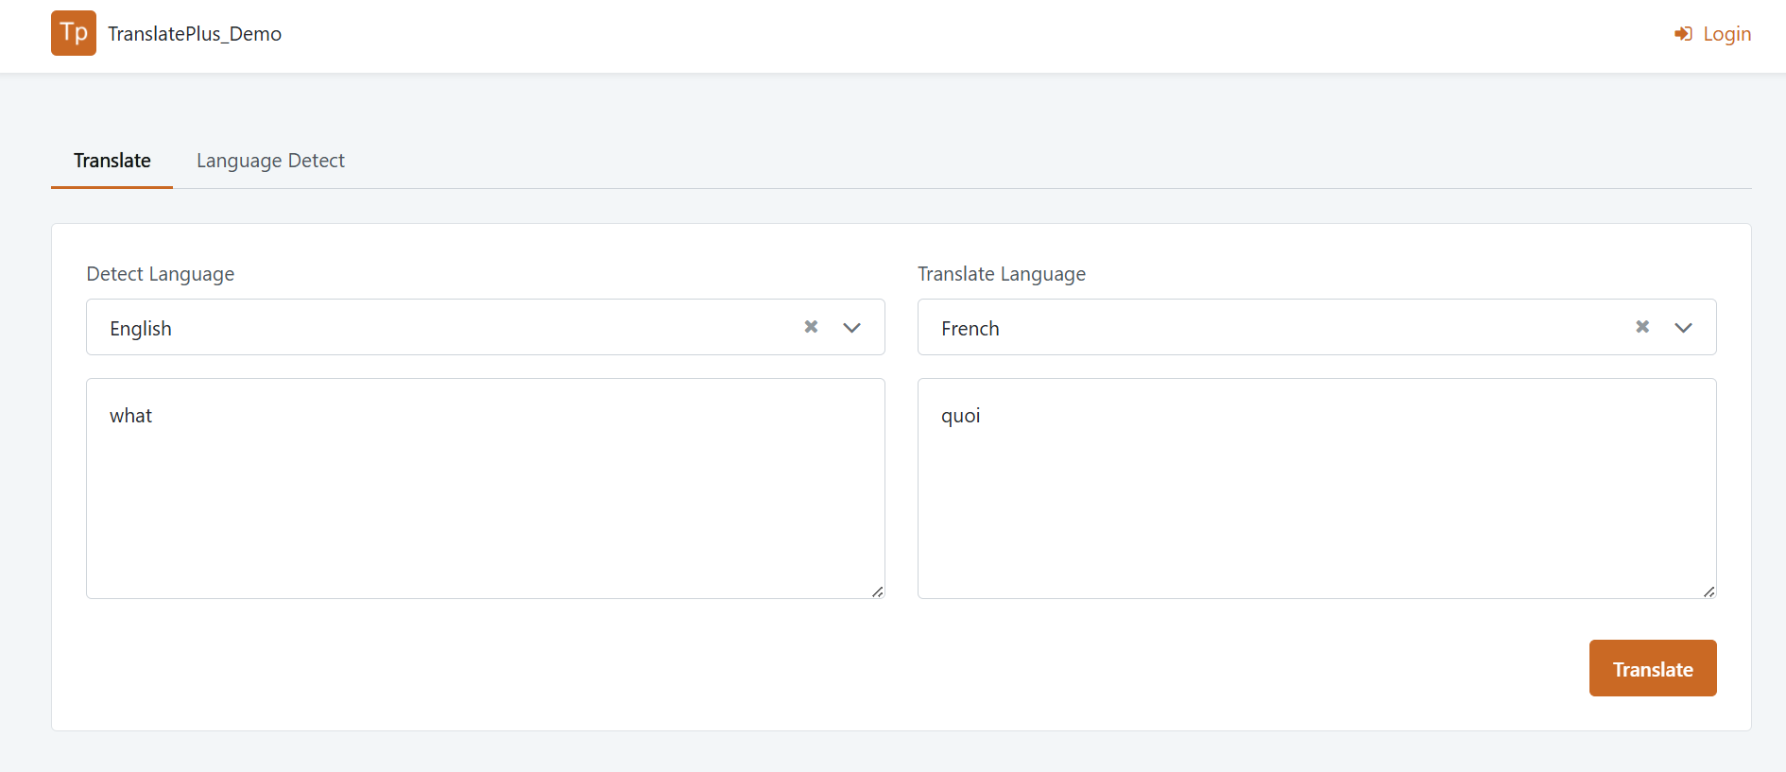Switch to the Translate tab
The height and width of the screenshot is (772, 1786).
point(112,161)
